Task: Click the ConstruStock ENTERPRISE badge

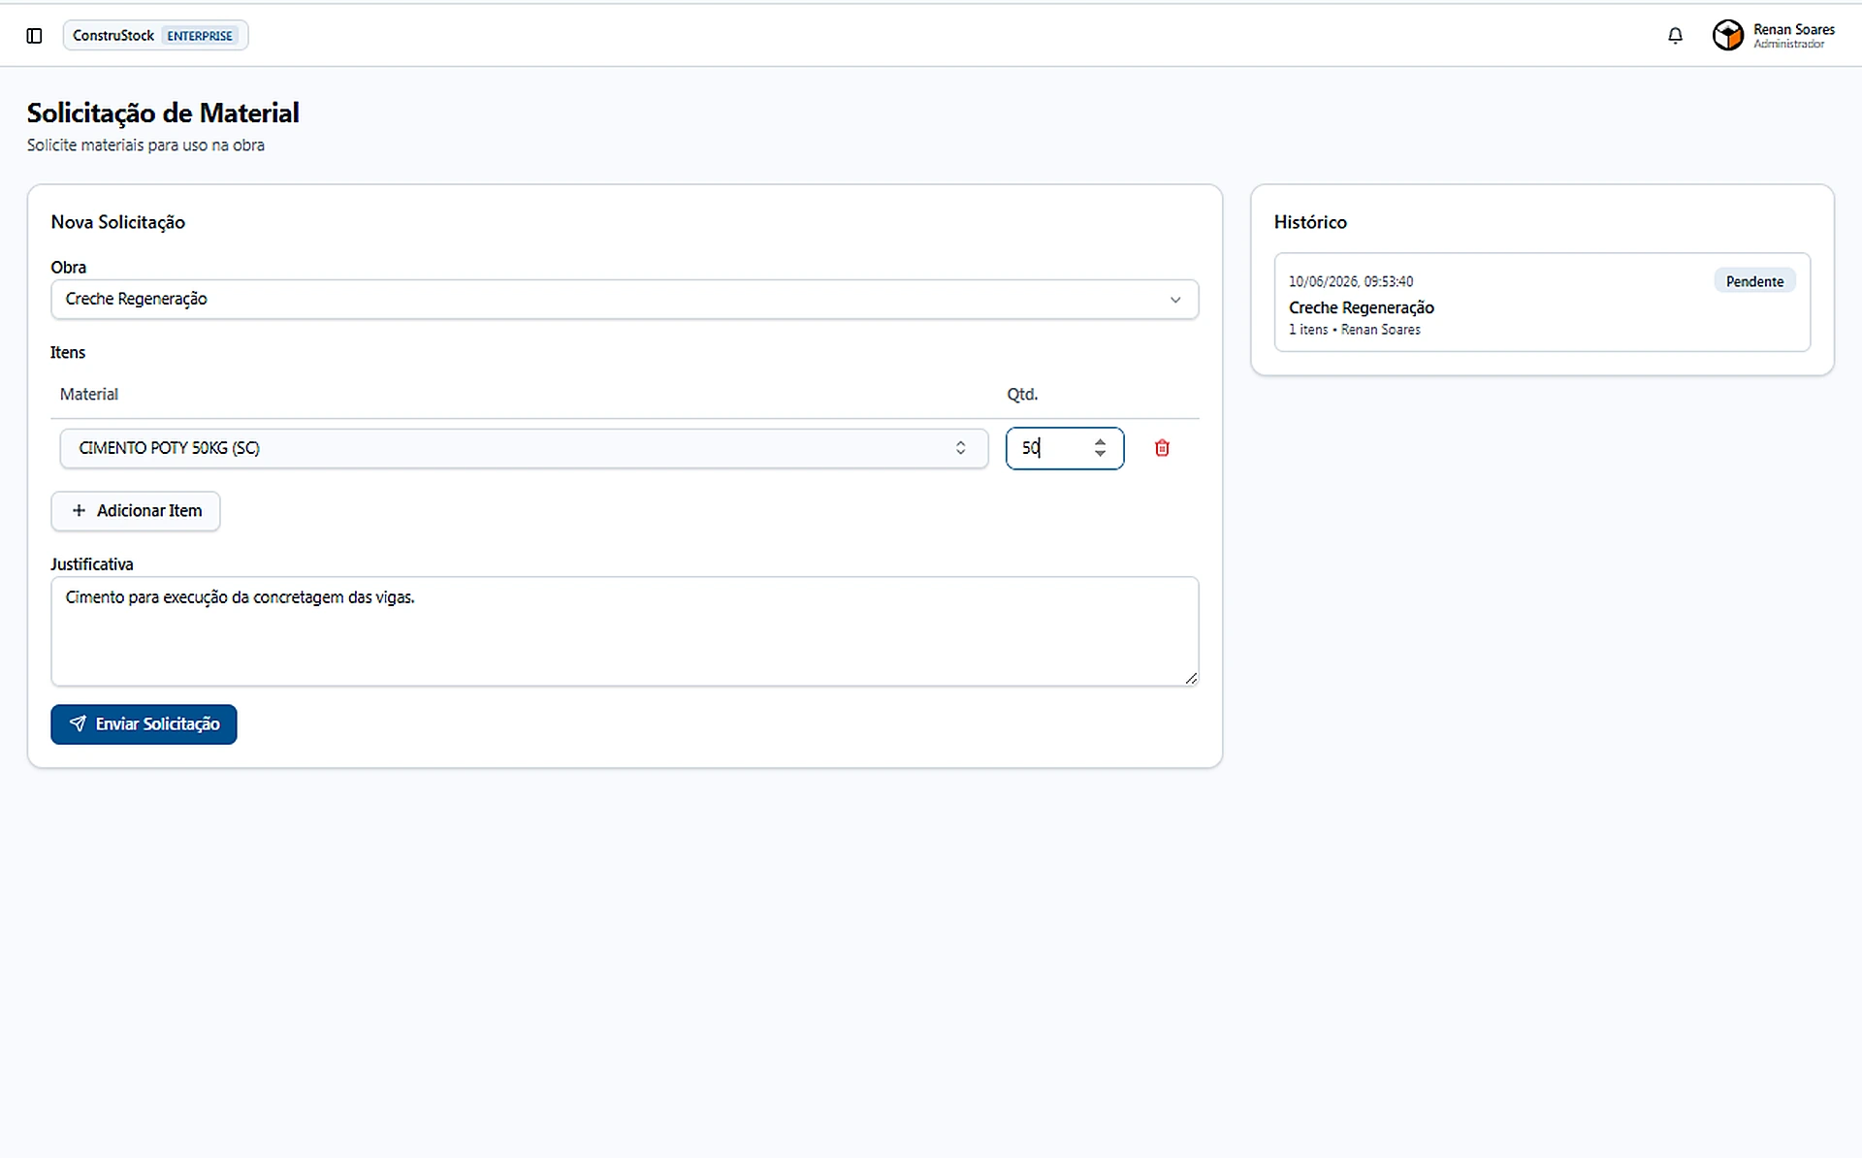Action: point(156,36)
